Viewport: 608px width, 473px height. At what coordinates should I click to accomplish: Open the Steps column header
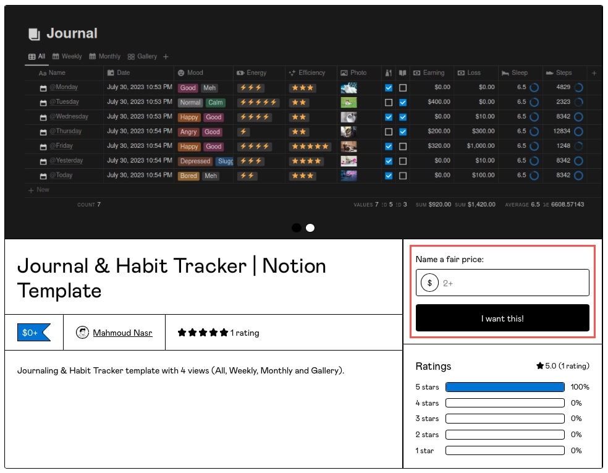[x=559, y=73]
